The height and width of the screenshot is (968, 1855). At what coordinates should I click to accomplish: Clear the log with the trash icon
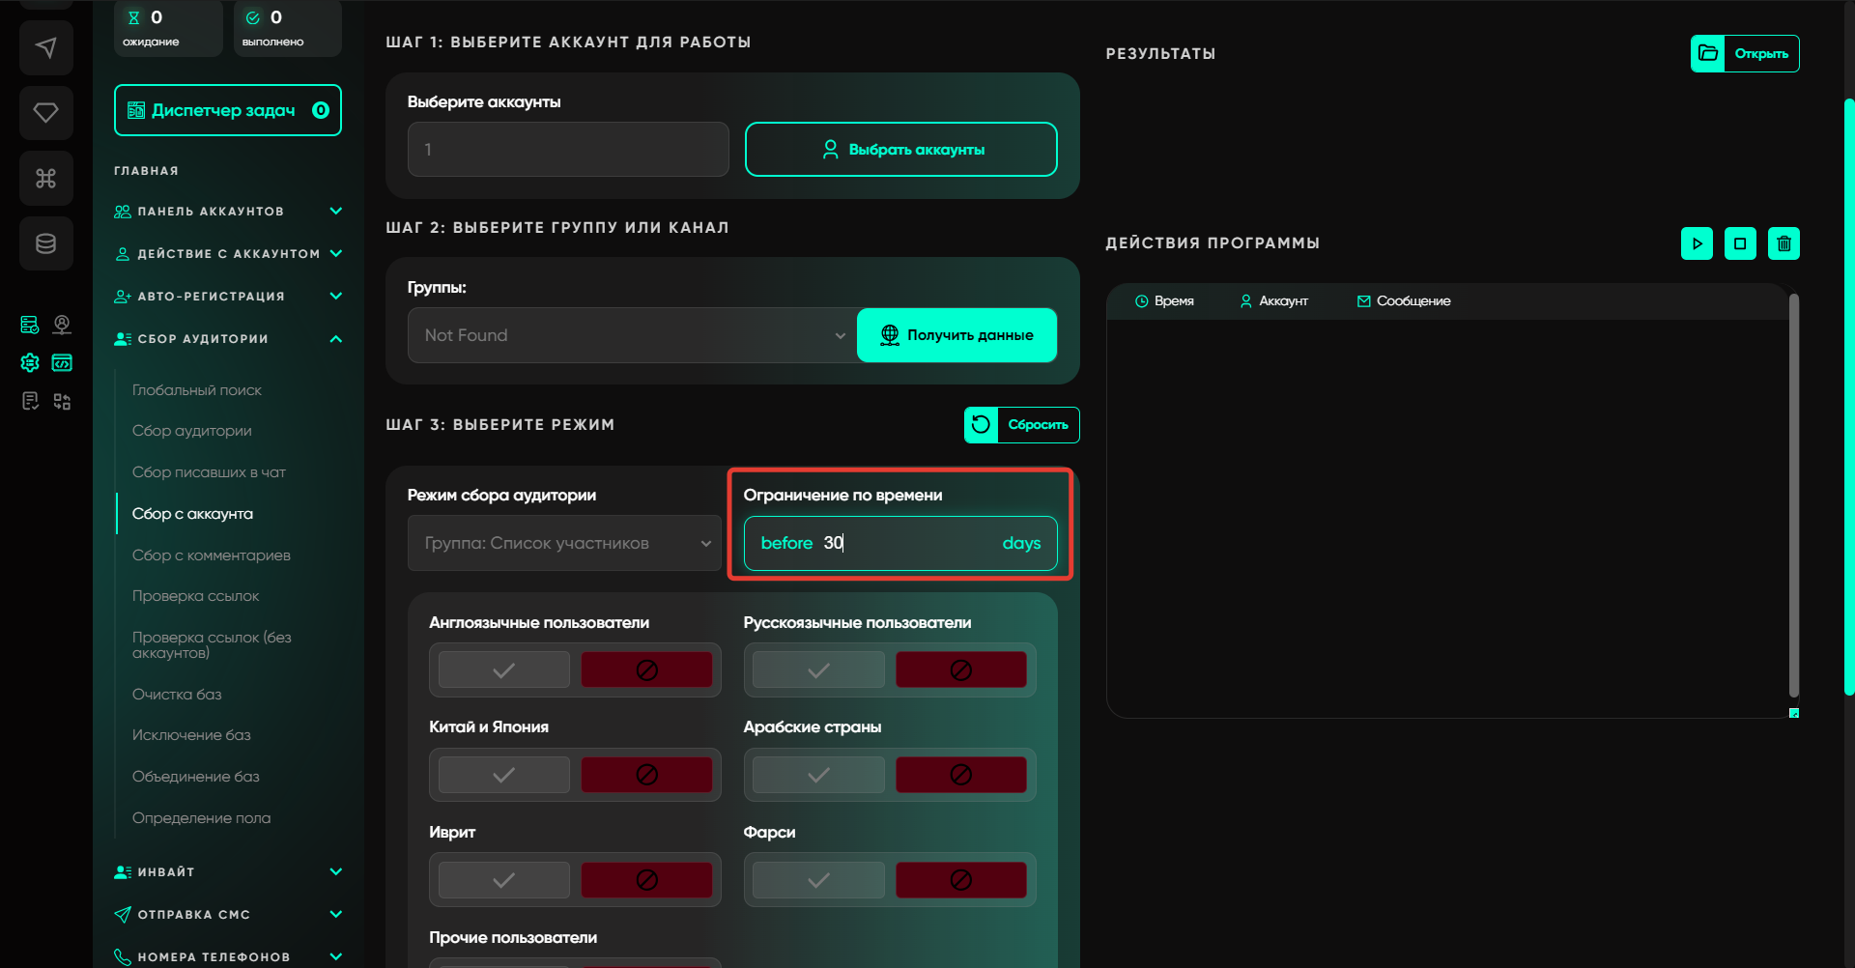pos(1784,243)
